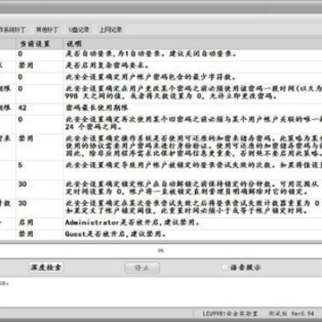This screenshot has height=322, width=322.
Task: Click description 密码最长使用期限
Action: 97,107
